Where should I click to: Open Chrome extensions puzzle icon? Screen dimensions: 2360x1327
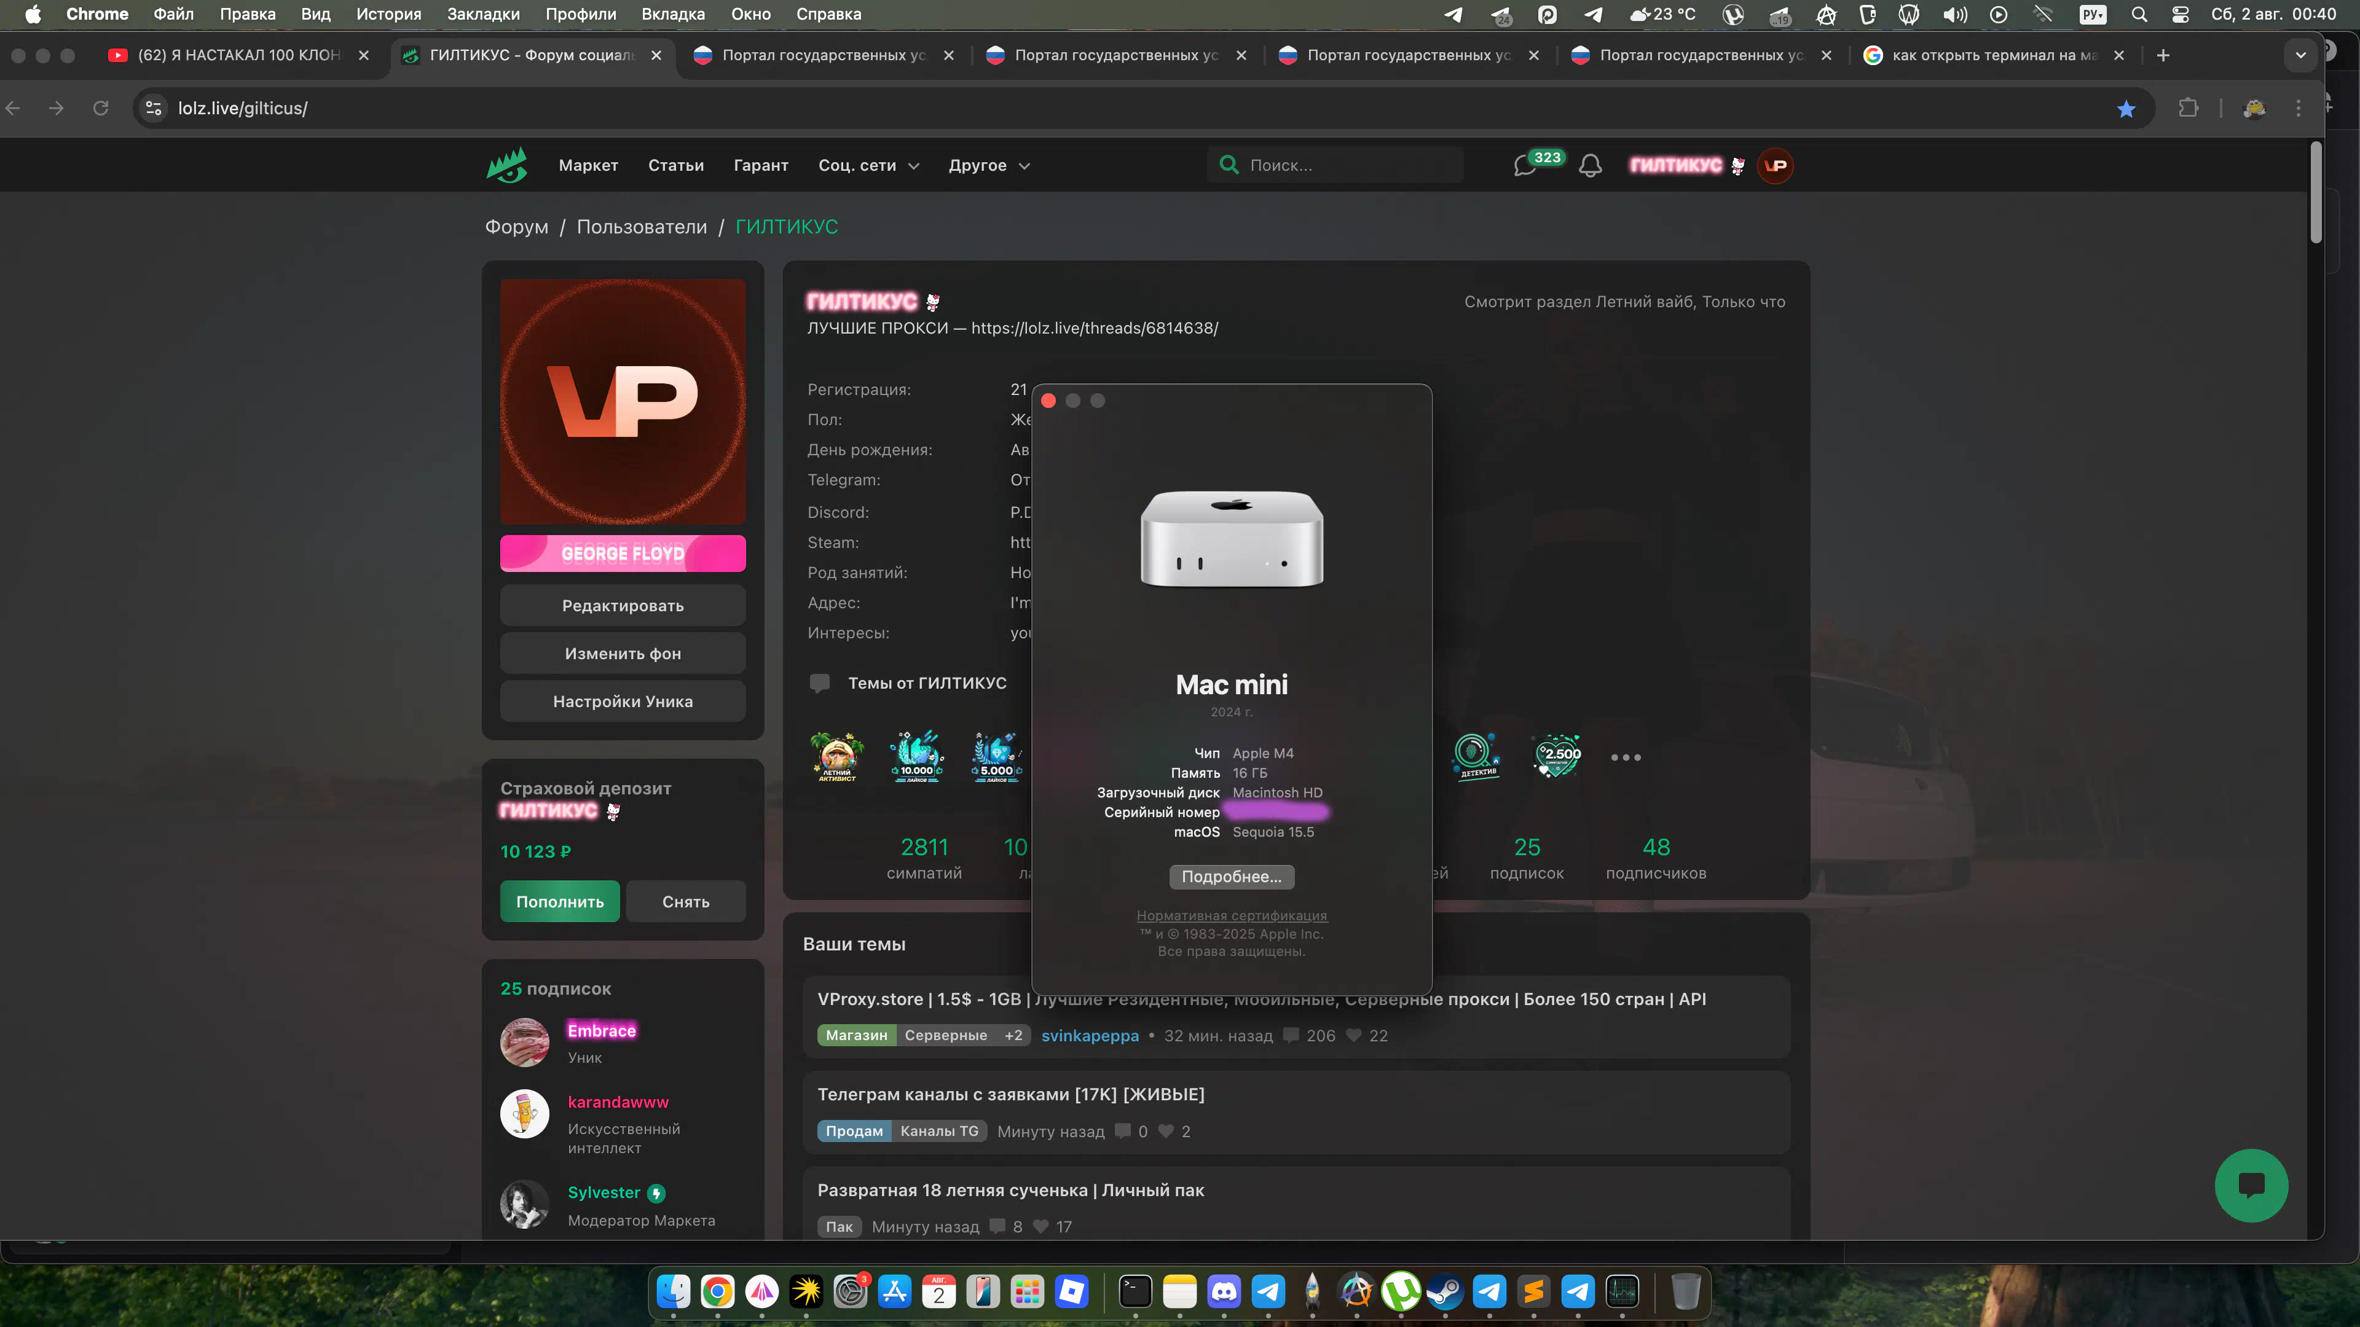click(x=2189, y=108)
